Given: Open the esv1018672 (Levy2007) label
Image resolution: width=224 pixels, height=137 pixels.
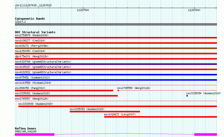Looking at the screenshot, I should [x=120, y=114].
